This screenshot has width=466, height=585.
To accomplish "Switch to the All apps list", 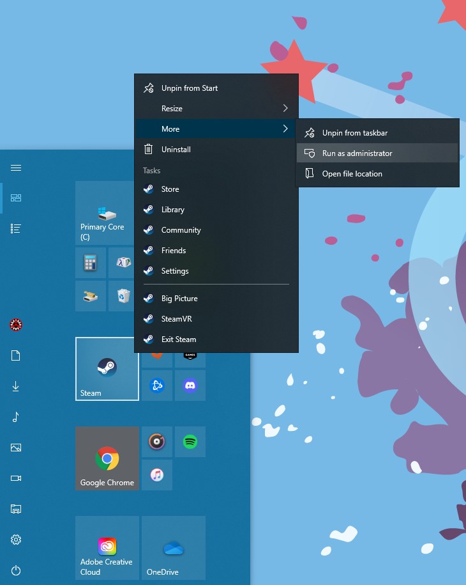I will pyautogui.click(x=16, y=228).
